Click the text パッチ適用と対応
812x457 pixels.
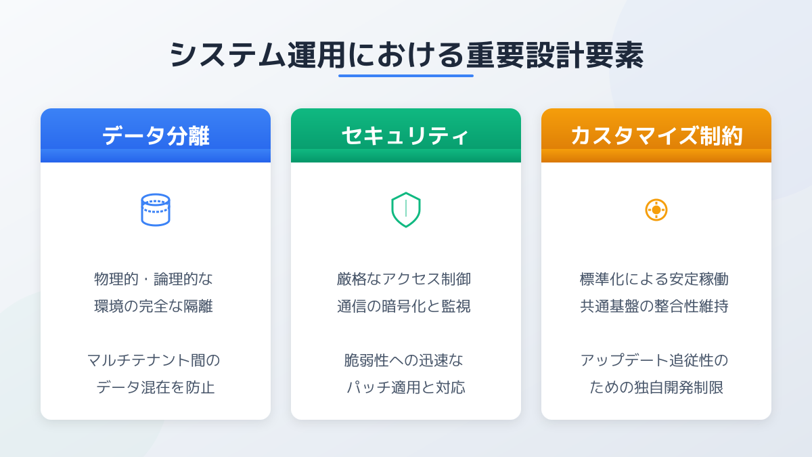pos(406,387)
